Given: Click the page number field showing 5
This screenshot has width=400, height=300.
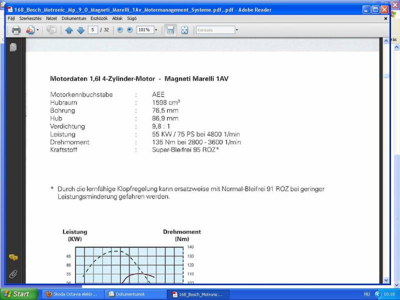Looking at the screenshot, I should [93, 30].
